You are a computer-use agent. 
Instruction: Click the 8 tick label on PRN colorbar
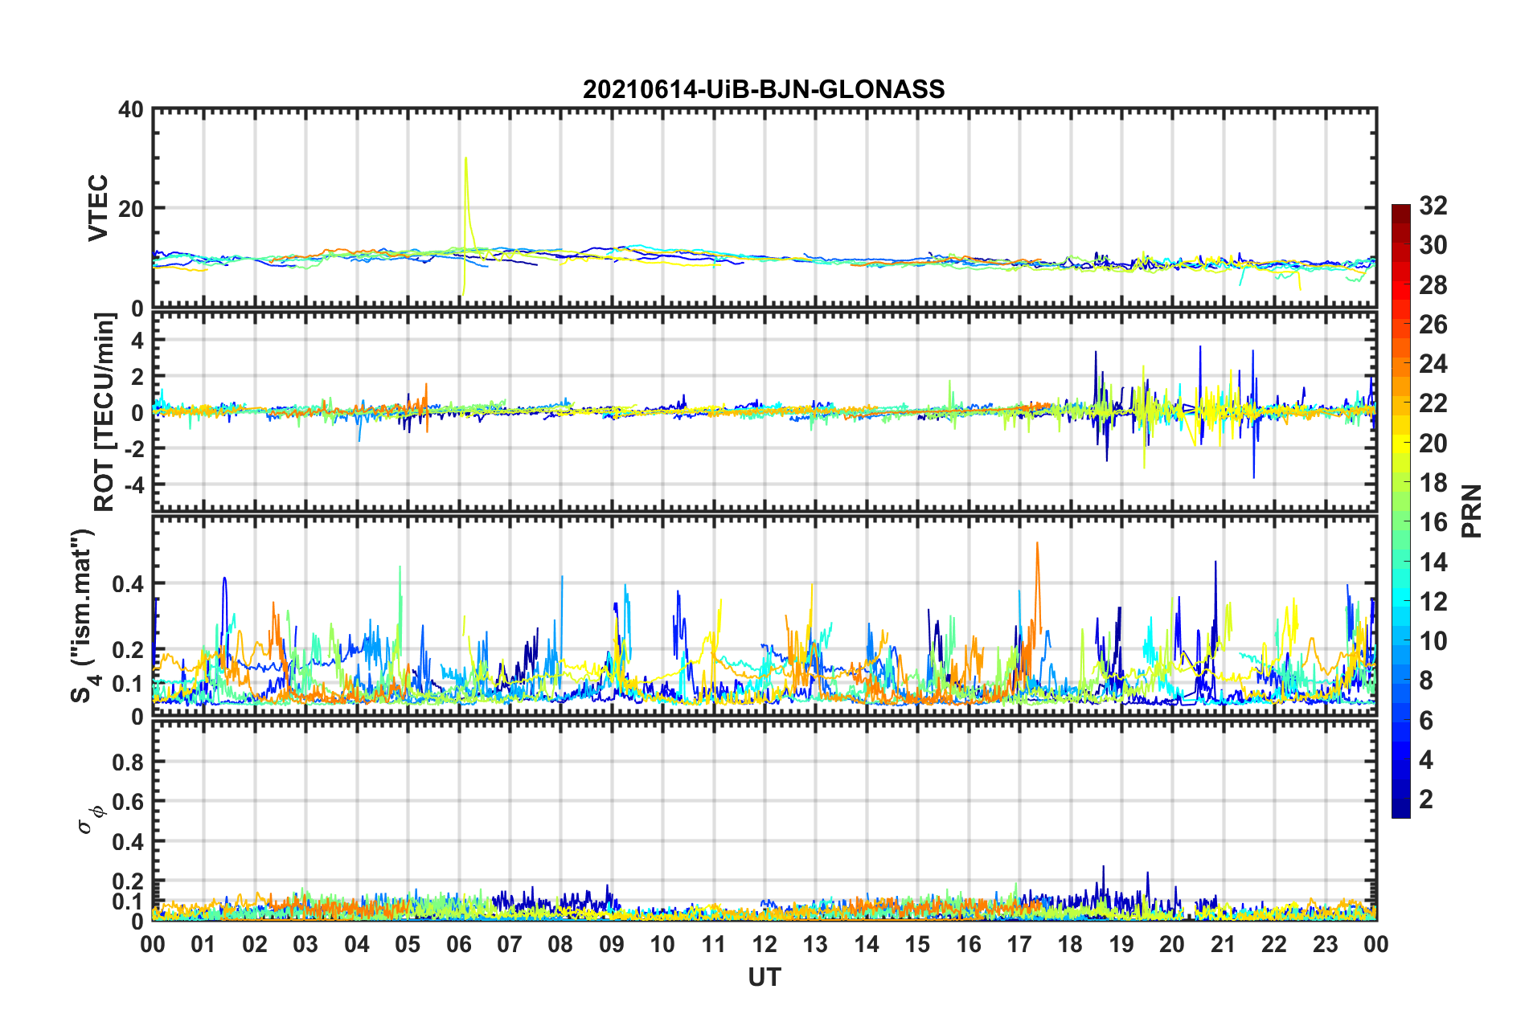(1426, 681)
